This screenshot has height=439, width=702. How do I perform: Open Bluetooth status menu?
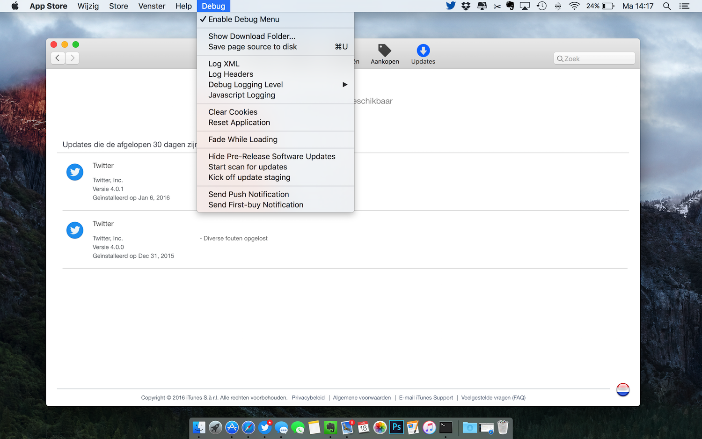[x=558, y=6]
